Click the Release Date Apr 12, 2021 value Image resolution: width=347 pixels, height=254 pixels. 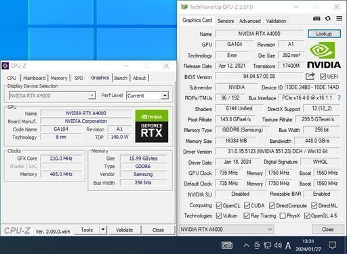coord(232,66)
